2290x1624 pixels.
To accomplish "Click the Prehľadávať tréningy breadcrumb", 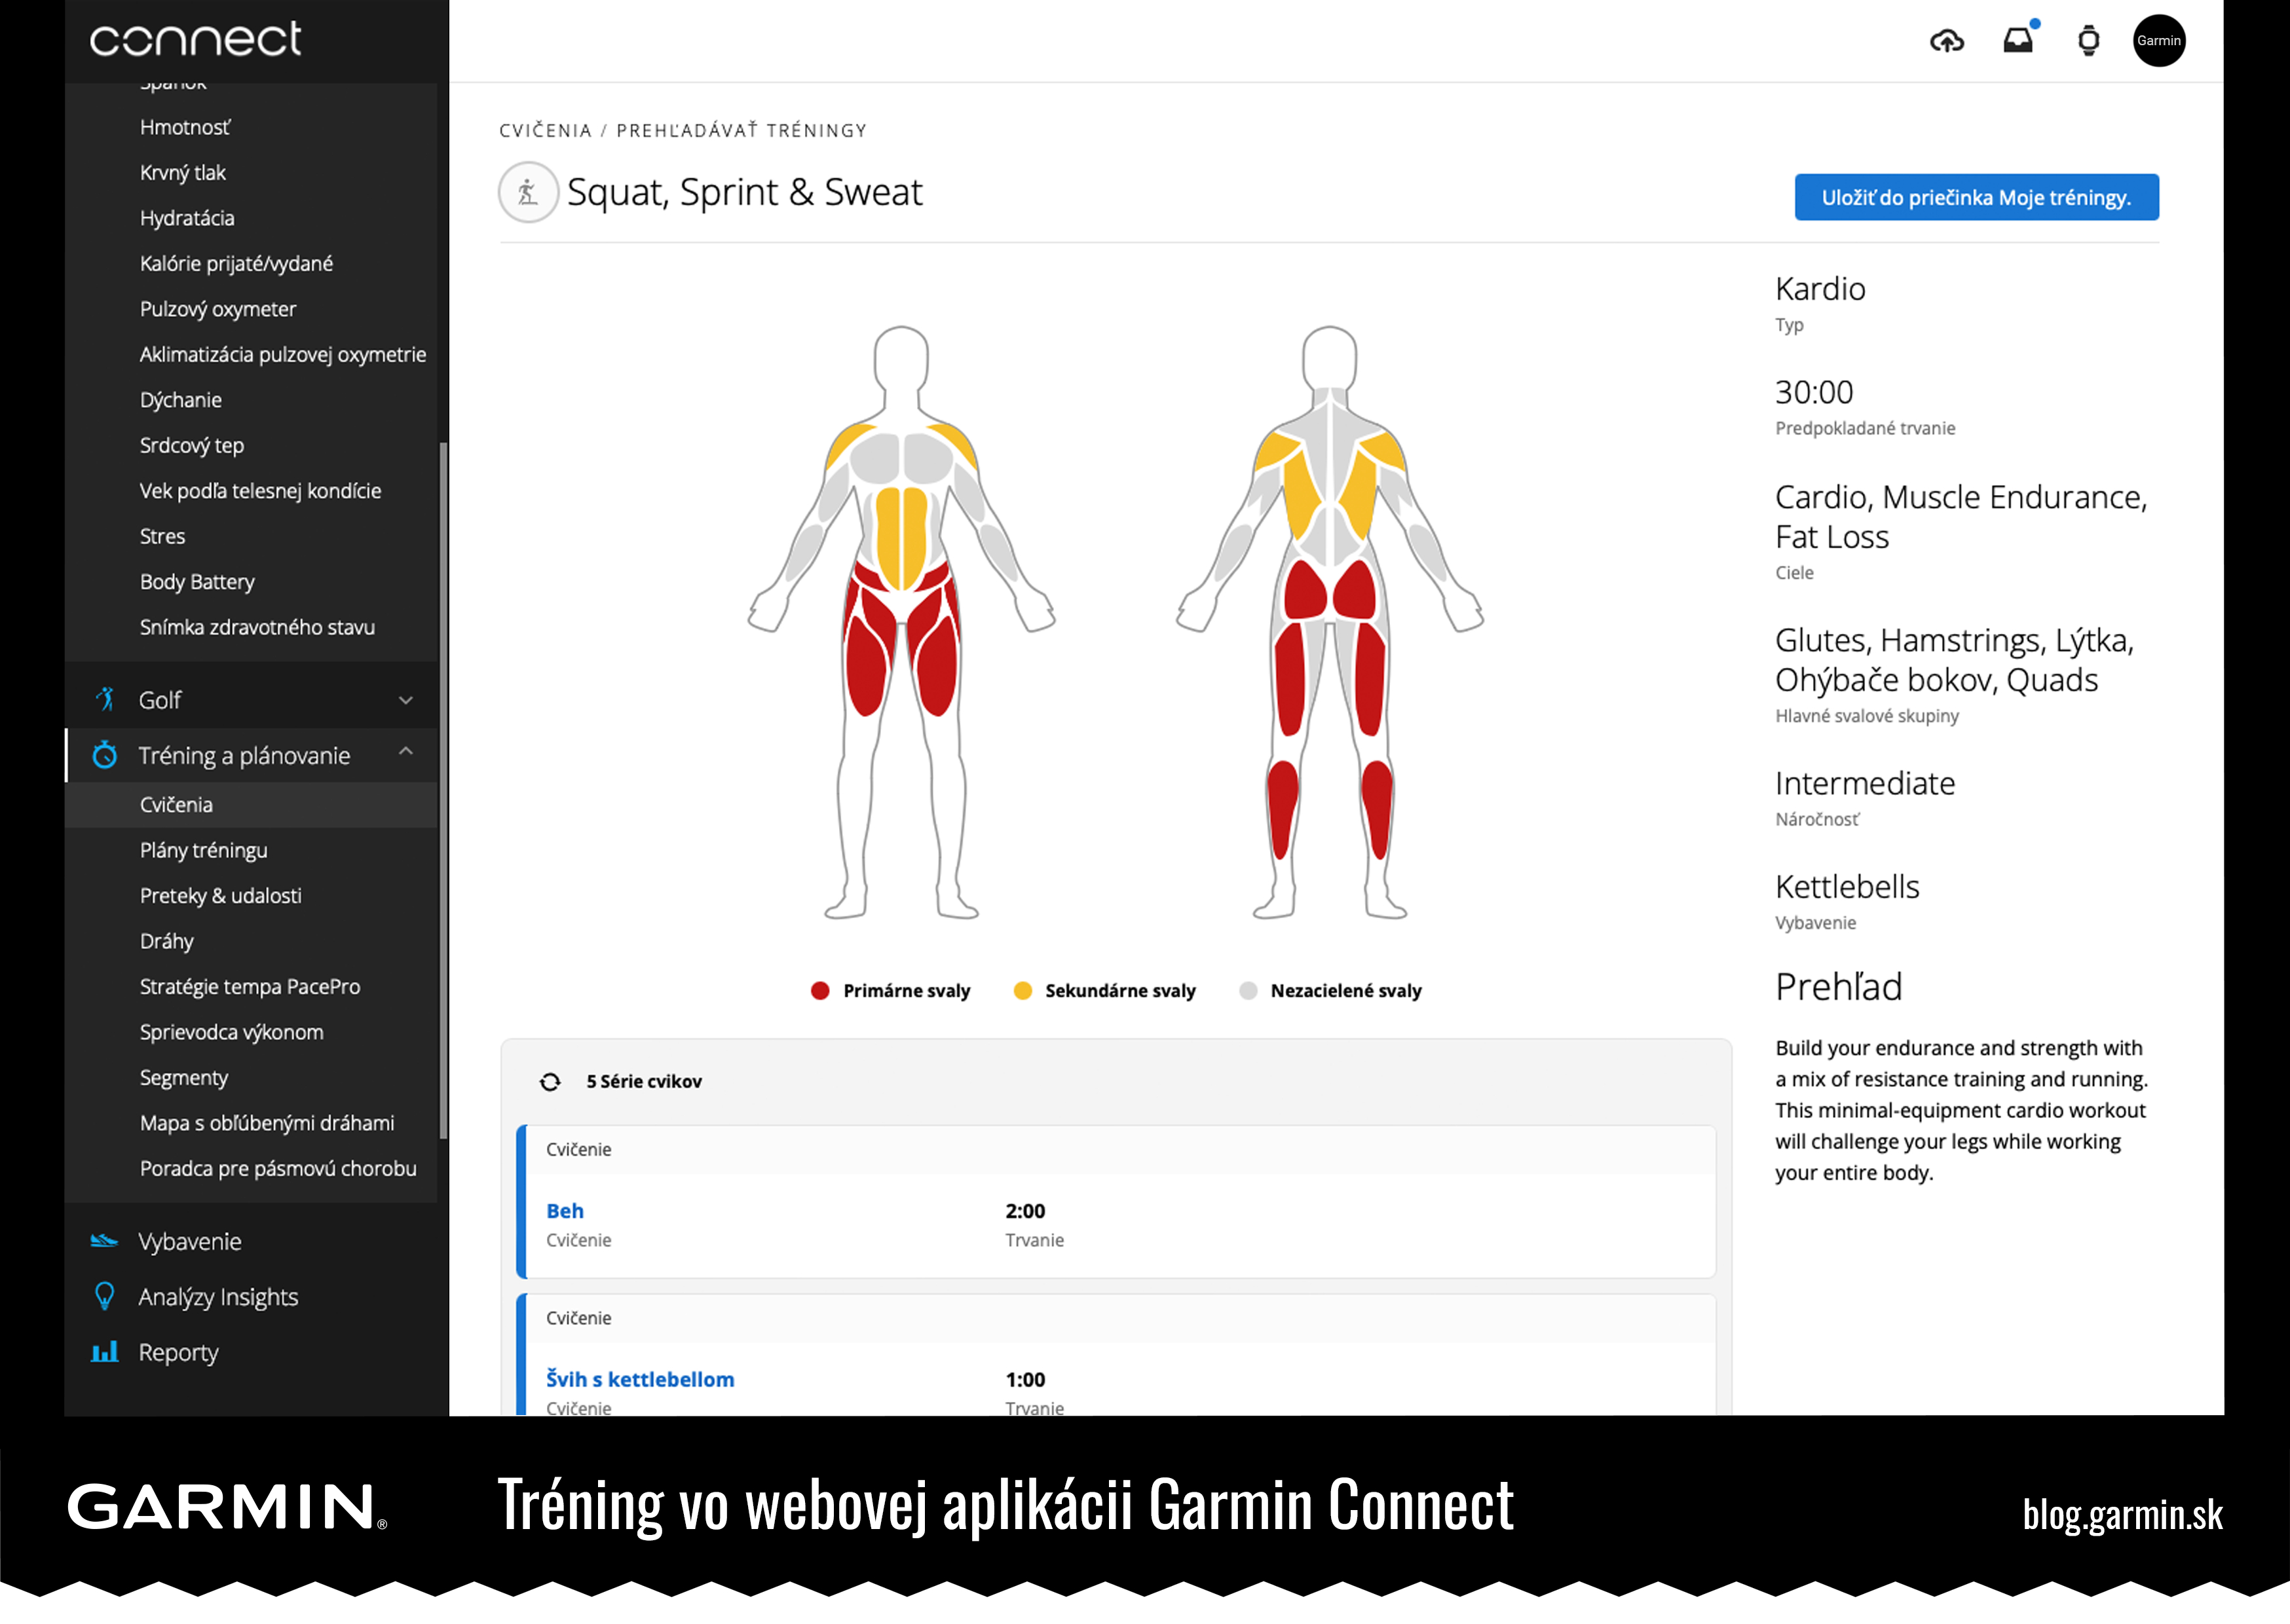I will click(741, 131).
